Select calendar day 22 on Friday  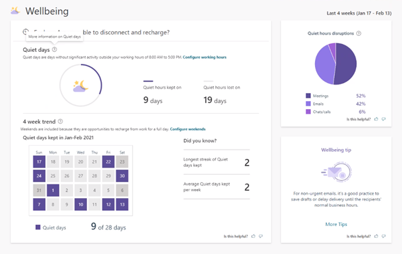point(108,162)
